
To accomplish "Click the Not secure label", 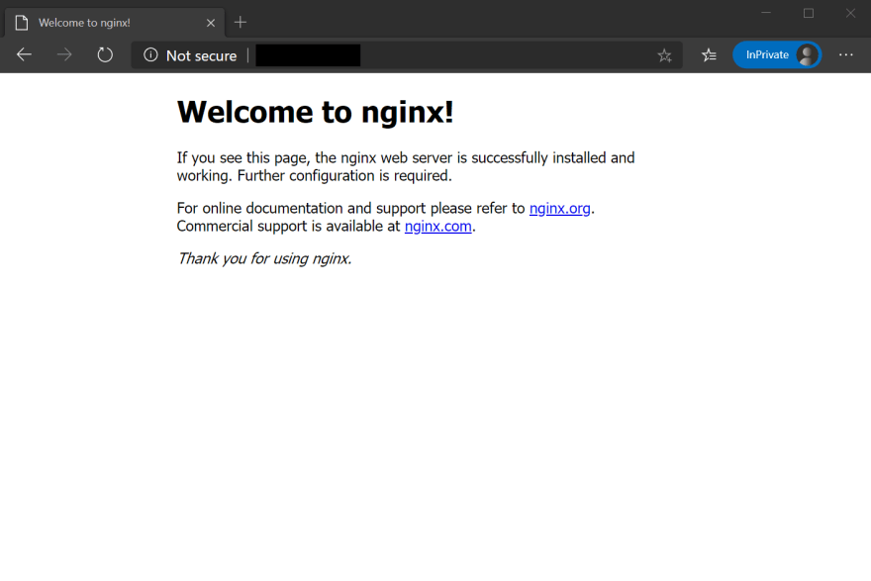I will click(x=202, y=55).
